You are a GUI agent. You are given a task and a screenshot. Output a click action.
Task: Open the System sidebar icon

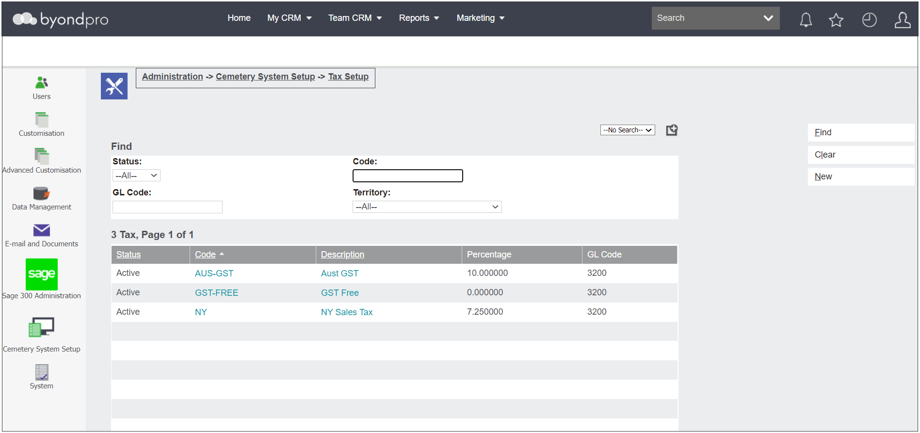click(x=42, y=372)
